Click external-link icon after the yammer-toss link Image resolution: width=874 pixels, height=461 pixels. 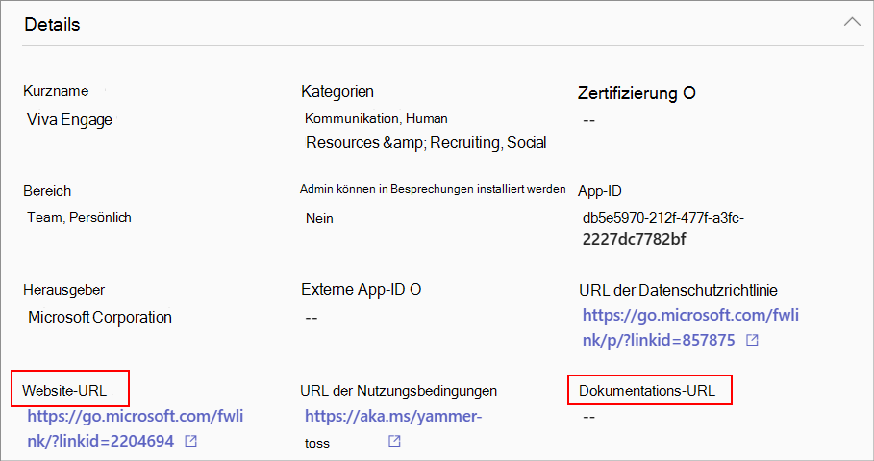point(394,442)
